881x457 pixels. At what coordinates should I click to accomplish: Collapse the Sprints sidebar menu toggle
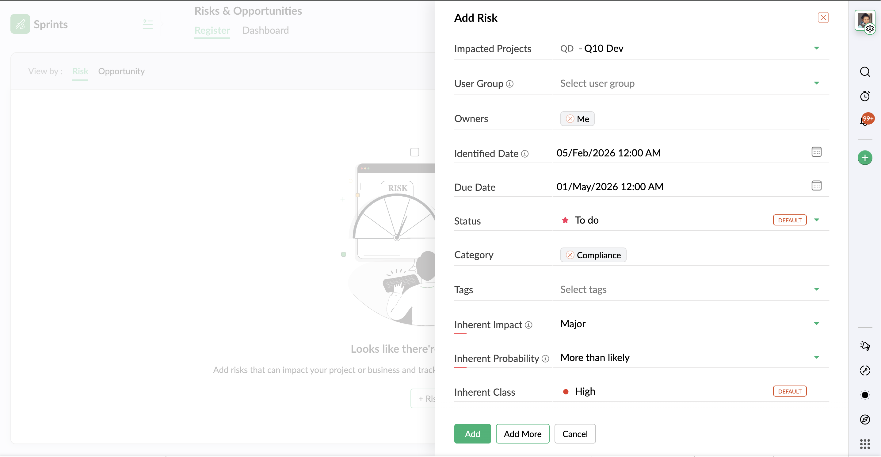(x=147, y=24)
